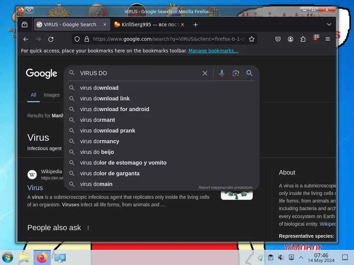Open the computer monitor taskbar app
Screen dimensions: 354x265
(60, 257)
